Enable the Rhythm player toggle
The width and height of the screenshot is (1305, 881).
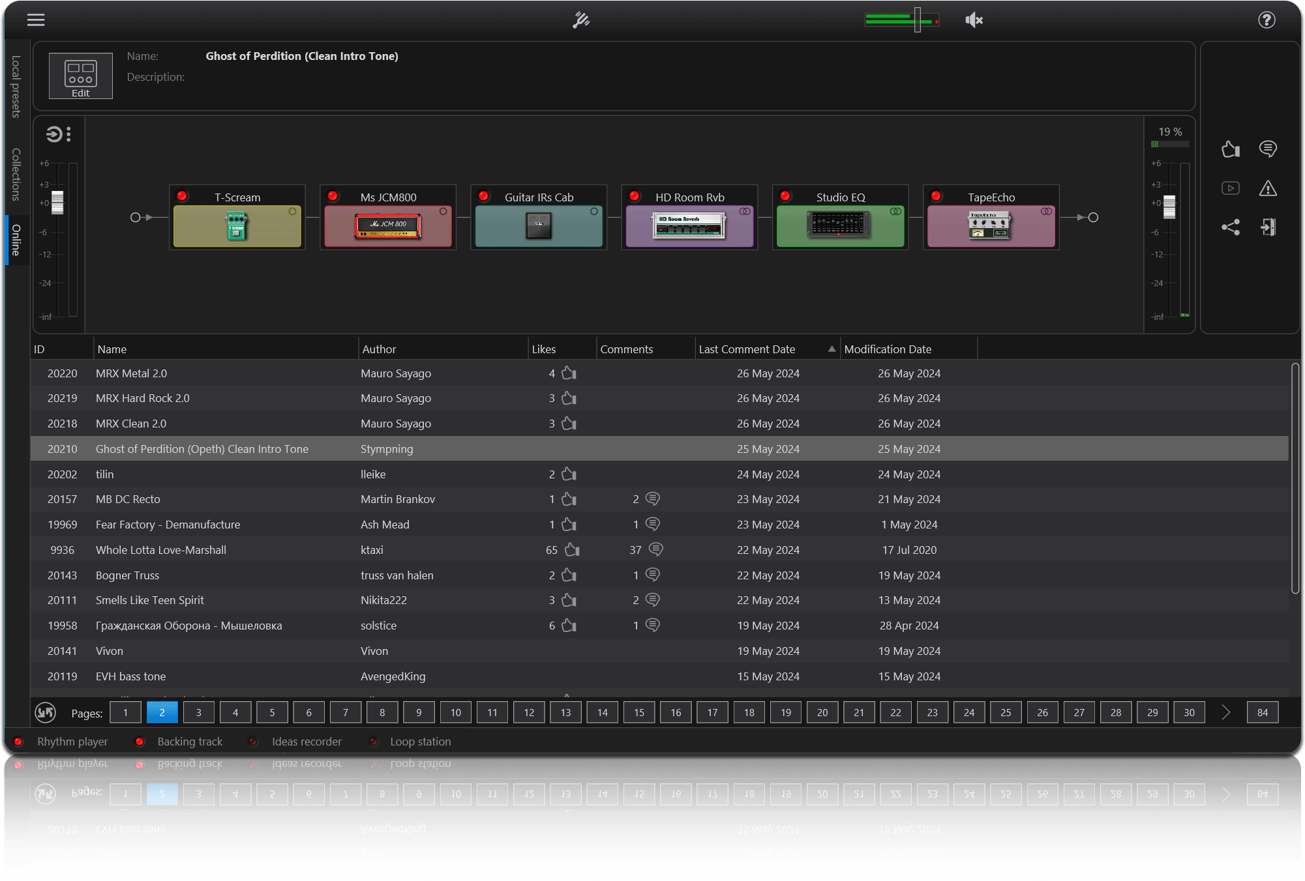18,742
